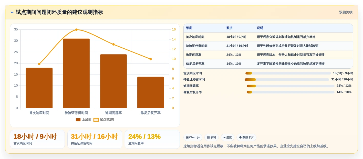The height and width of the screenshot is (159, 363).
Task: Click the 待验证停留时间 bar in chart
Action: click(76, 73)
